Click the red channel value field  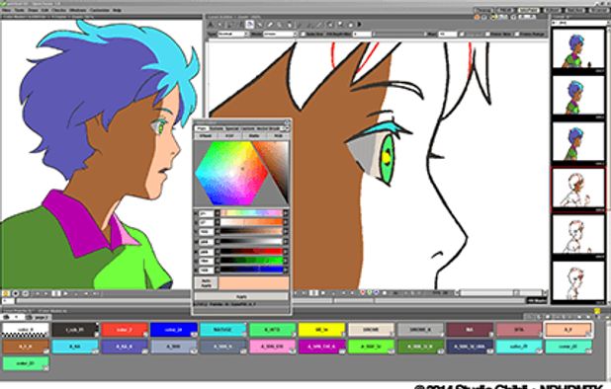pos(206,252)
